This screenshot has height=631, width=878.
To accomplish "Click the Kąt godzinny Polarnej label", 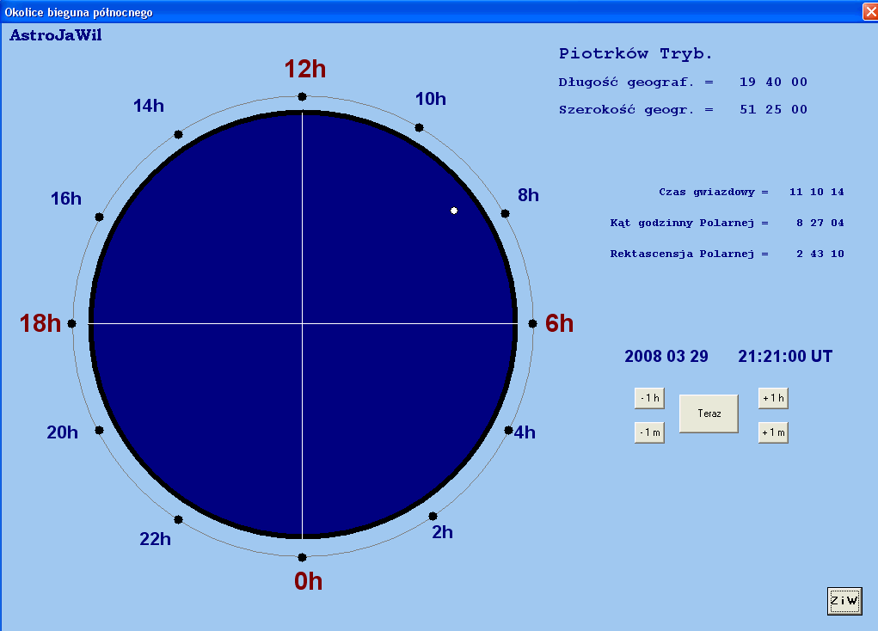I will pos(682,223).
